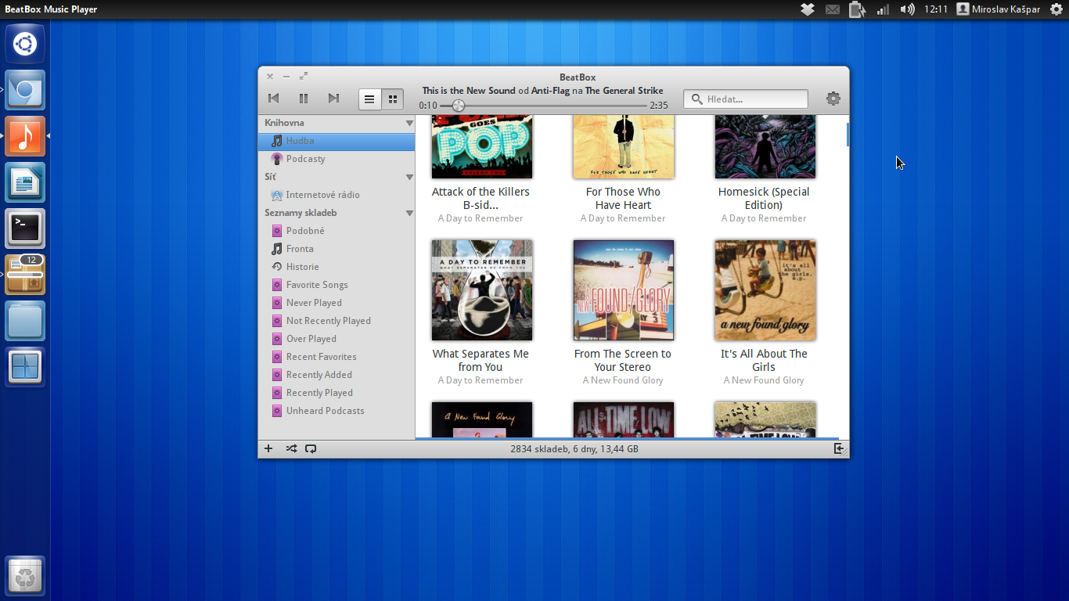Open What Separates Me from You album cover
Screen dimensions: 1069x601
482,290
